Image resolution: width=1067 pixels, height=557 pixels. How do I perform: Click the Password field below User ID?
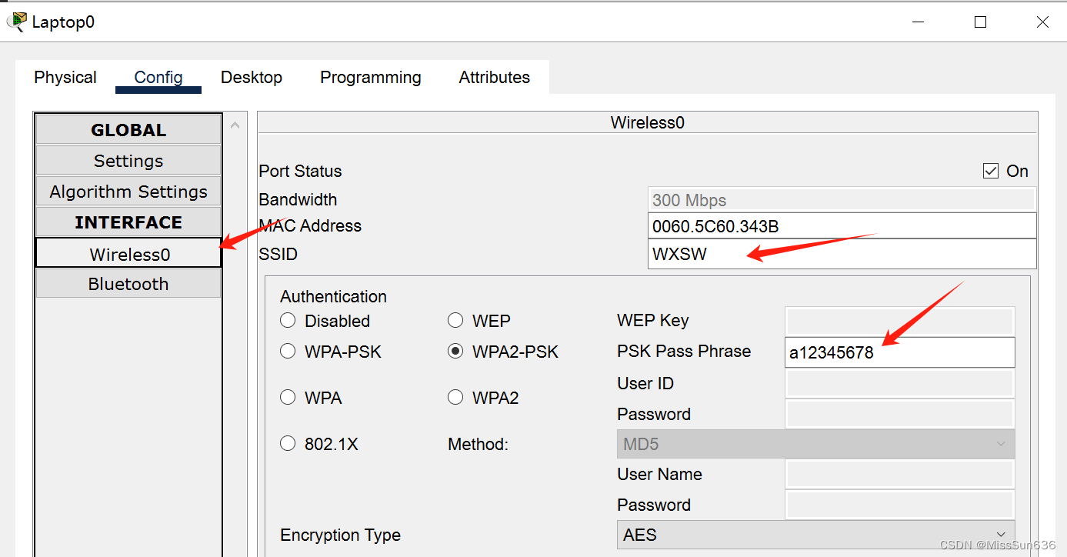900,414
